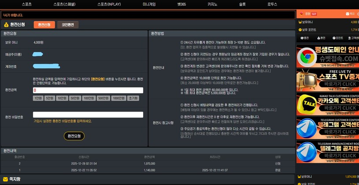Open 스포츠(INPLAY) in the navigation bar
Screen dimensions: 359x185
click(x=109, y=4)
